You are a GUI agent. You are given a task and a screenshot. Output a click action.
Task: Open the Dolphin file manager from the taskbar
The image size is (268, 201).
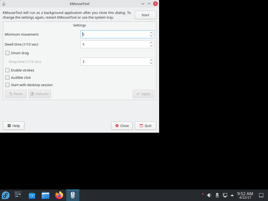(46, 195)
